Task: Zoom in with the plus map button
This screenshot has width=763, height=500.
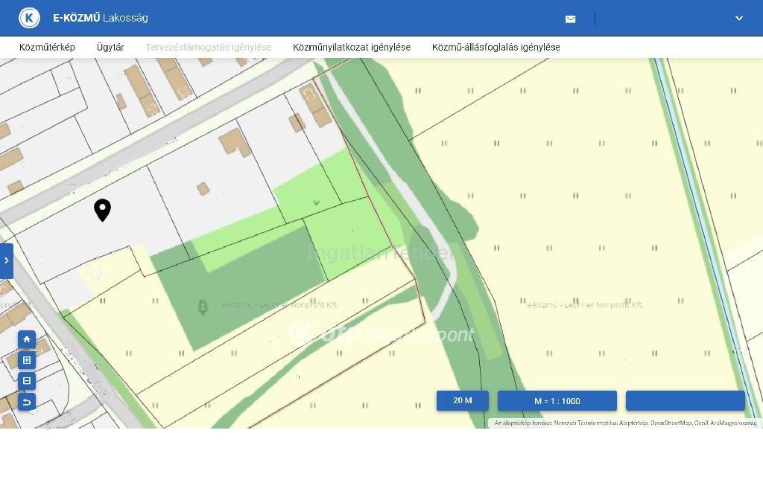Action: click(27, 360)
